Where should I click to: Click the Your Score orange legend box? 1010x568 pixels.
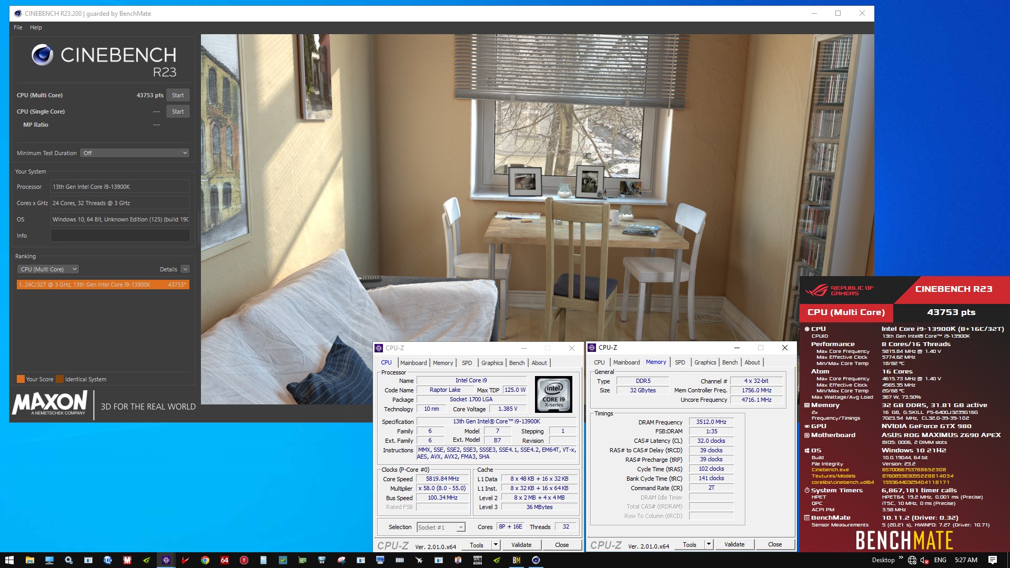click(21, 379)
